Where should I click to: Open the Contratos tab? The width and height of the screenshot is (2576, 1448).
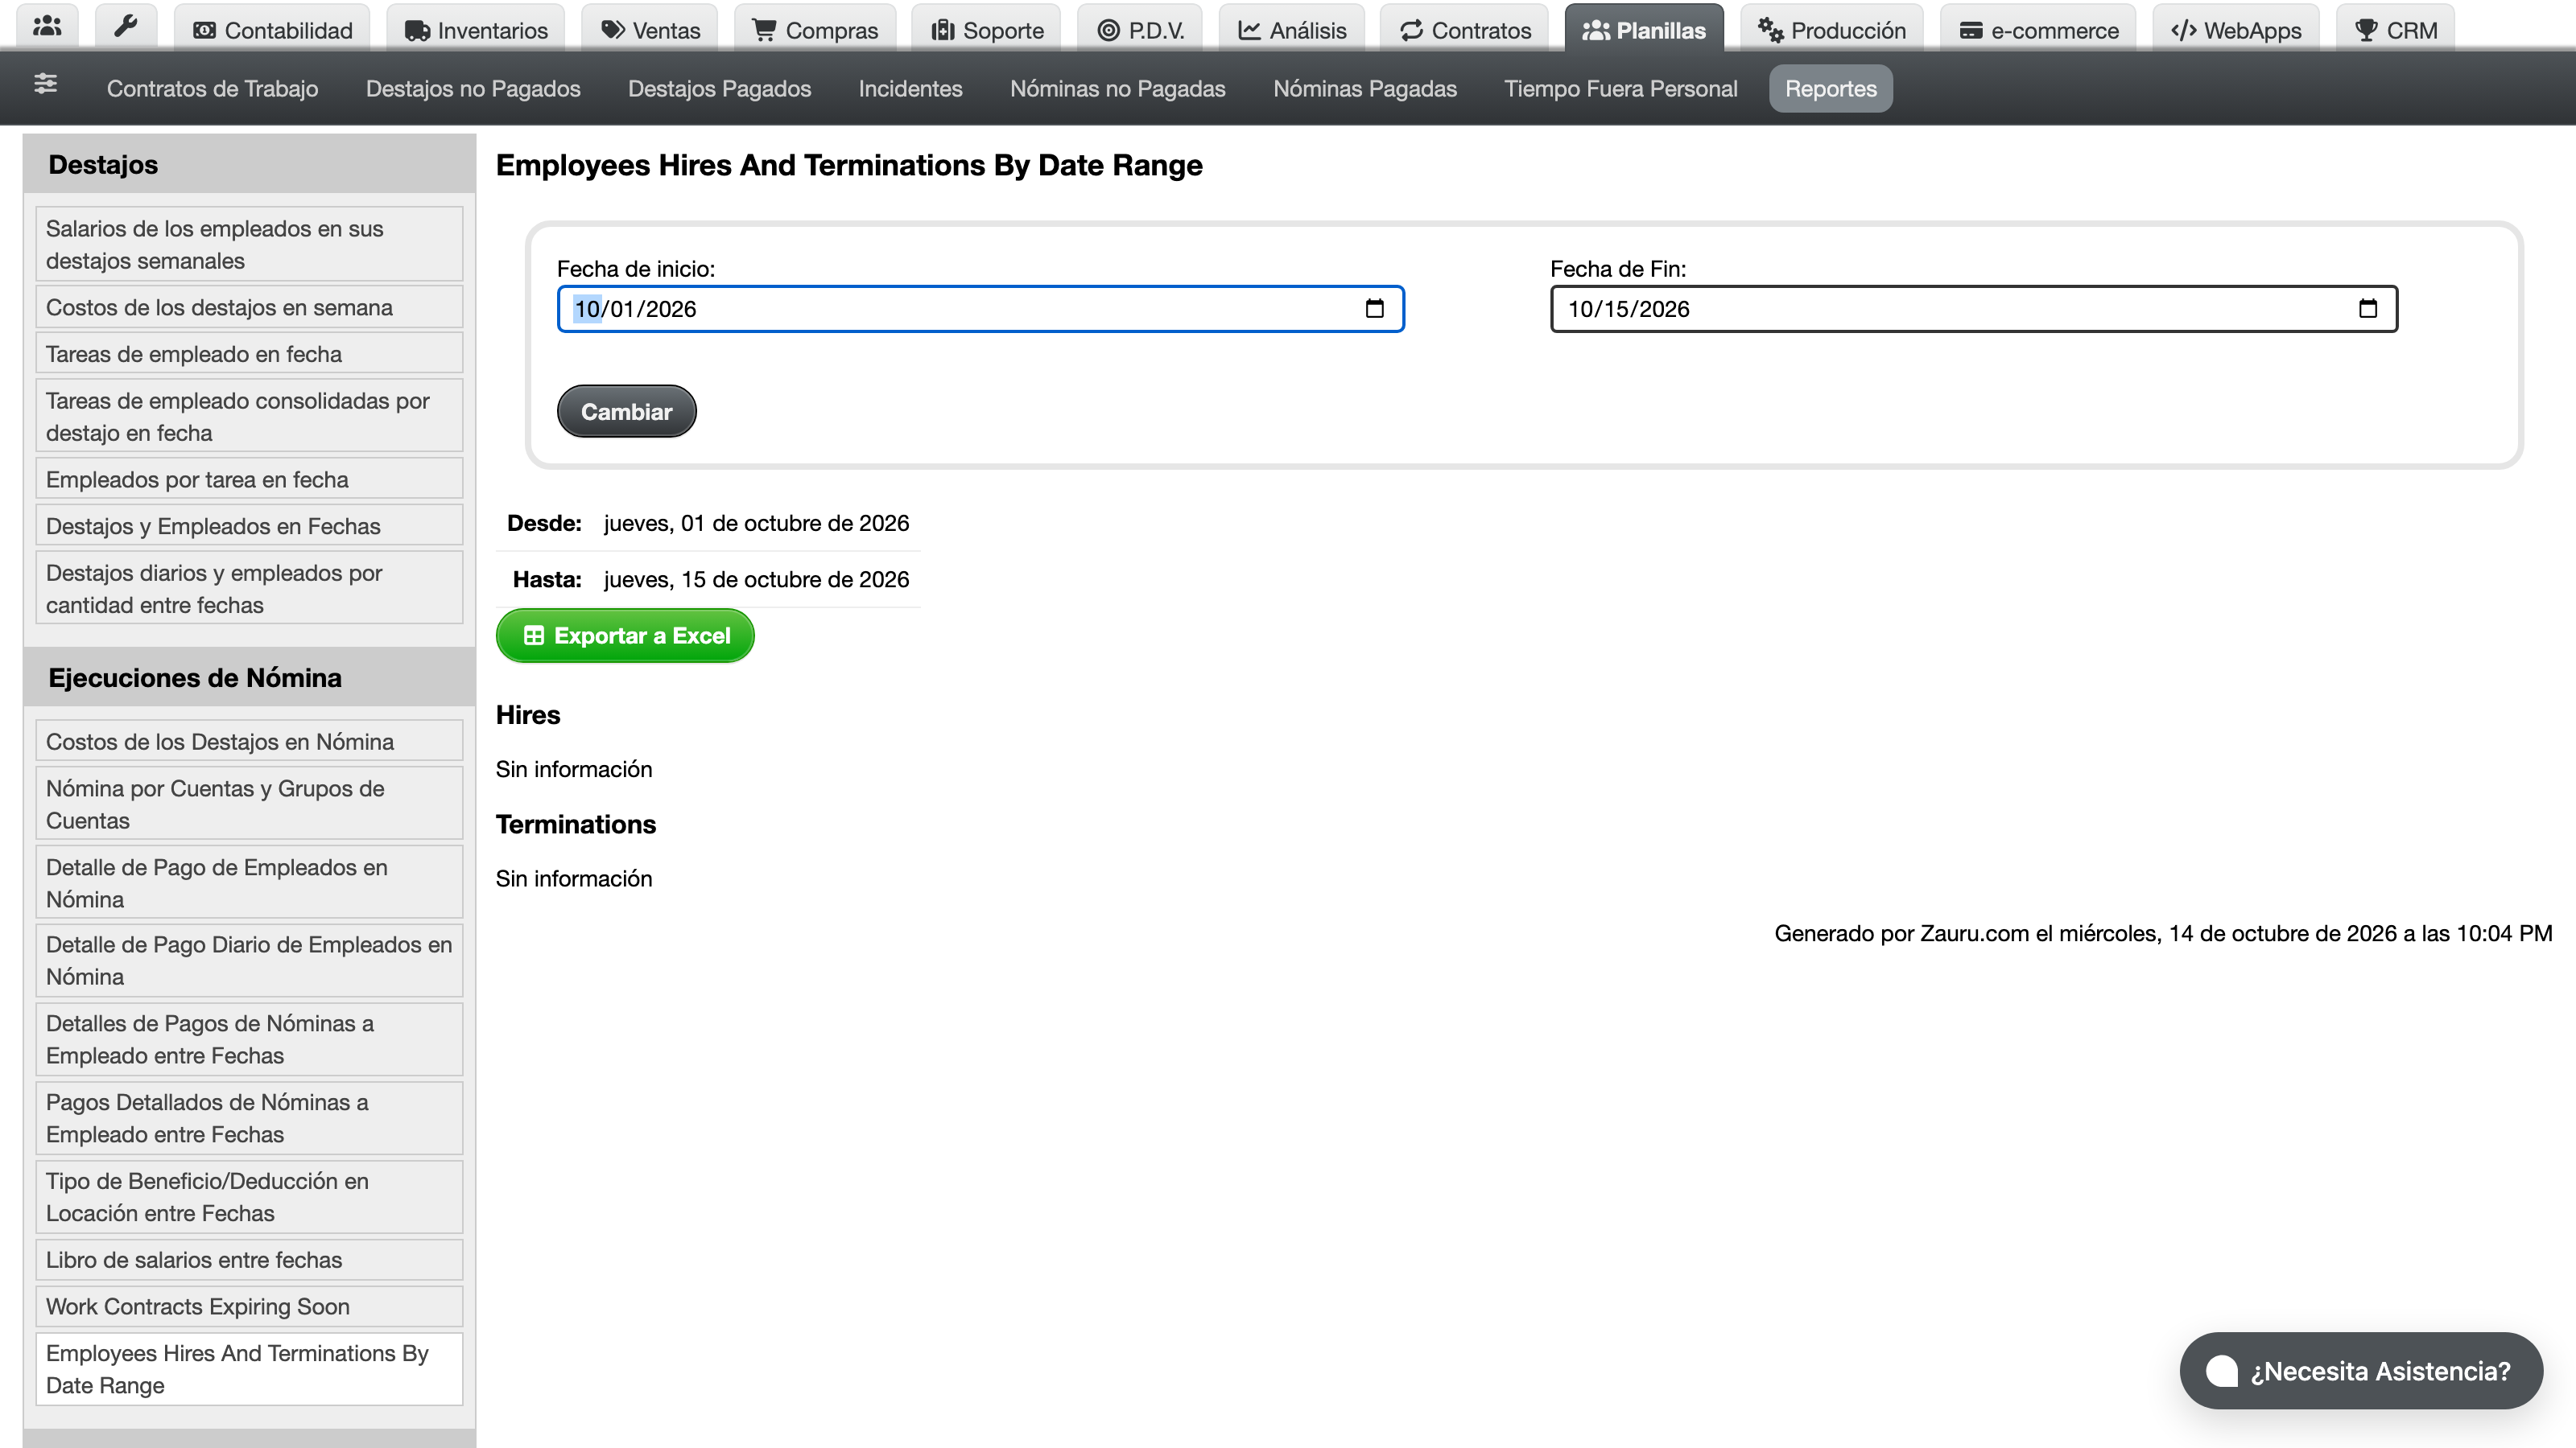click(1465, 29)
